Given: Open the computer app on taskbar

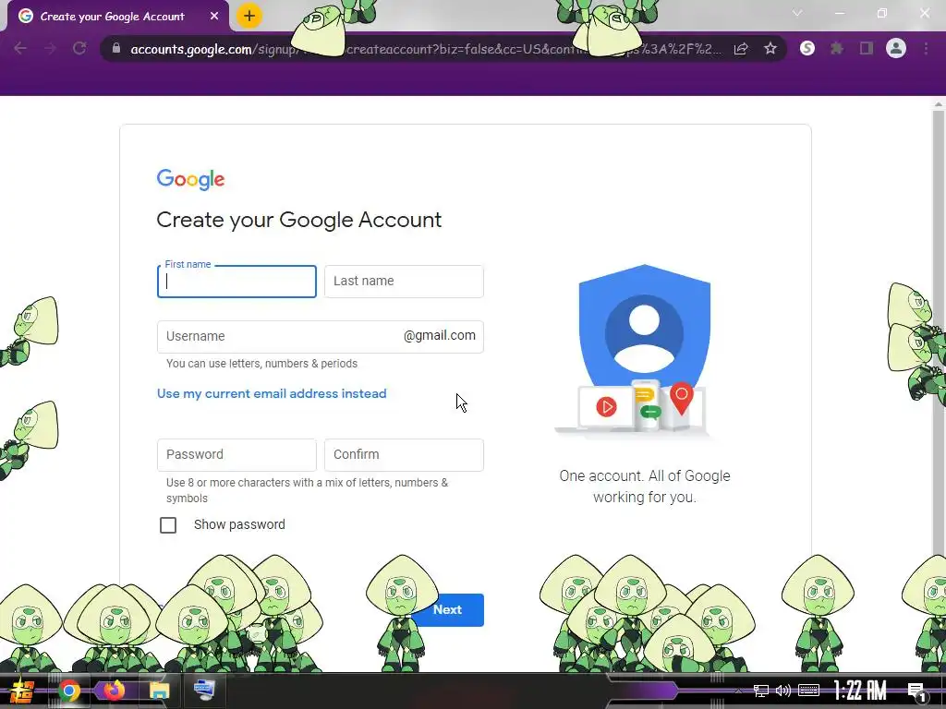Looking at the screenshot, I should (x=204, y=691).
